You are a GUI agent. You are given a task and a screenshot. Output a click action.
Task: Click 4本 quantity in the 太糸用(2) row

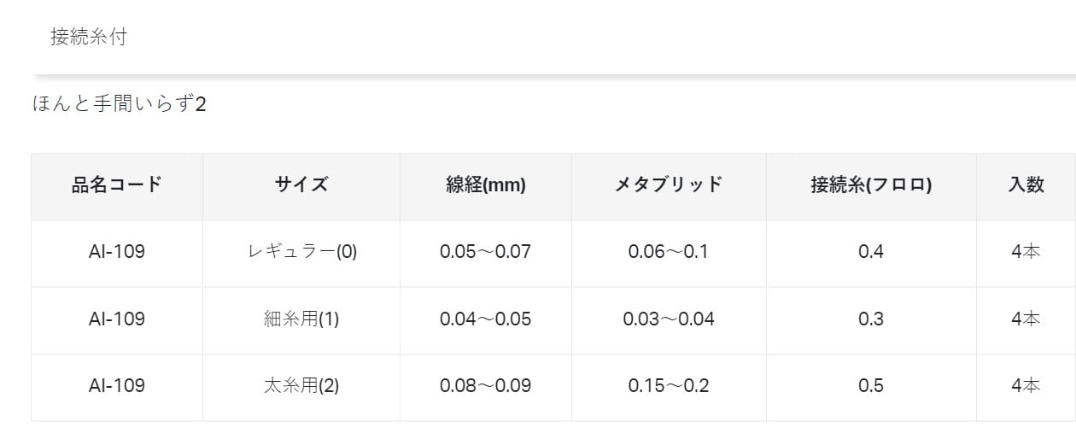pyautogui.click(x=1026, y=385)
